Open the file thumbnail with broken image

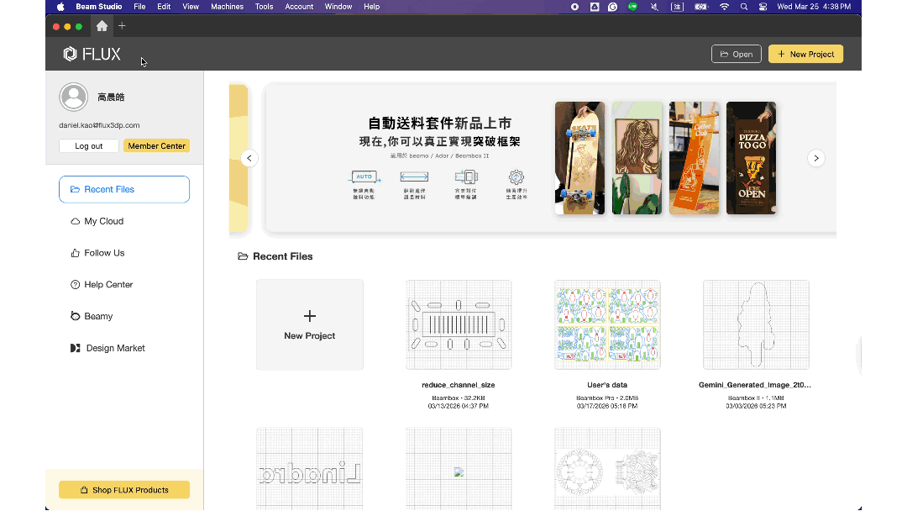click(459, 469)
